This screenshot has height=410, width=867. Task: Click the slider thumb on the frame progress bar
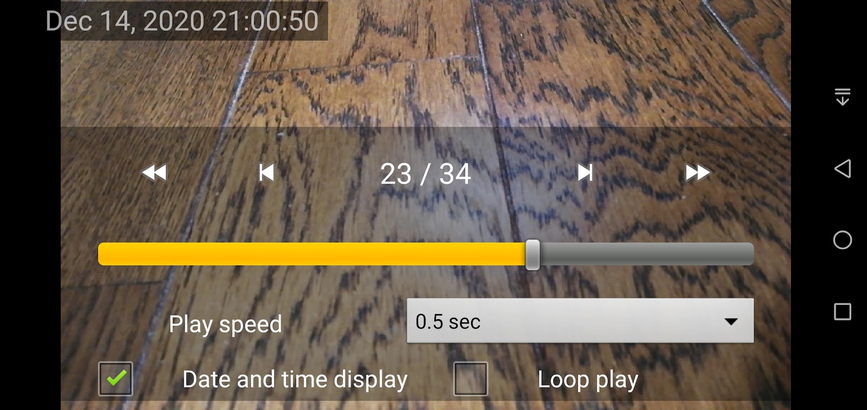(x=533, y=254)
